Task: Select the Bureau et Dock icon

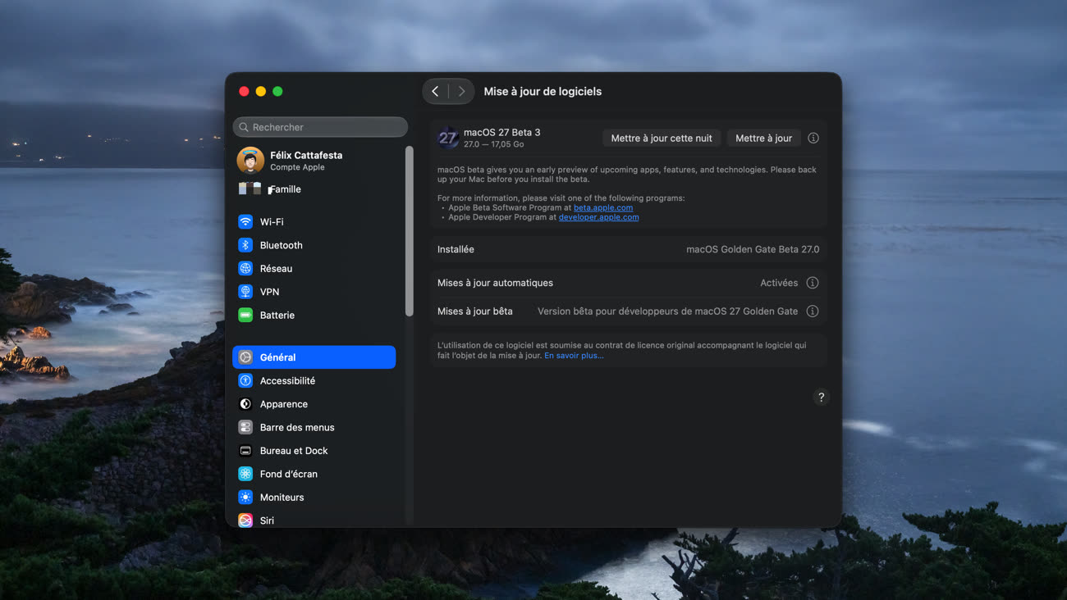Action: click(245, 451)
